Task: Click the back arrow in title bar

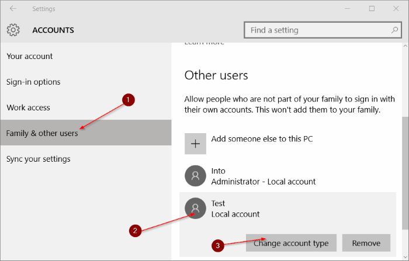Action: [13, 9]
